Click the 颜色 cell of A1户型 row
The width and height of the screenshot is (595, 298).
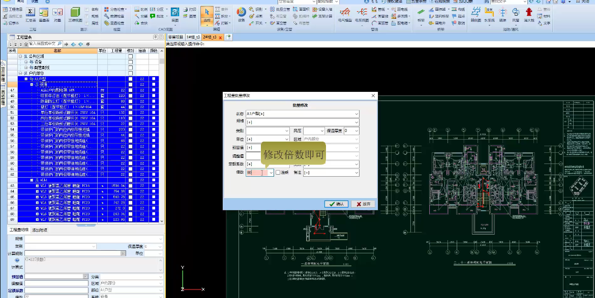(154, 79)
